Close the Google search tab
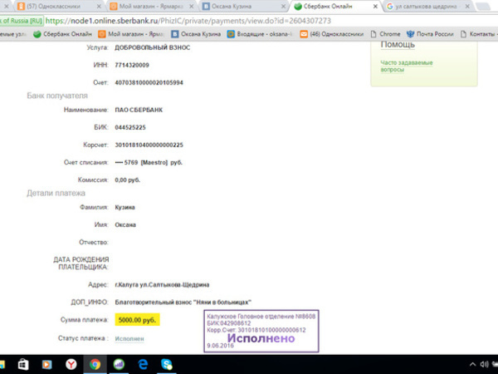This screenshot has width=498, height=374. (467, 7)
